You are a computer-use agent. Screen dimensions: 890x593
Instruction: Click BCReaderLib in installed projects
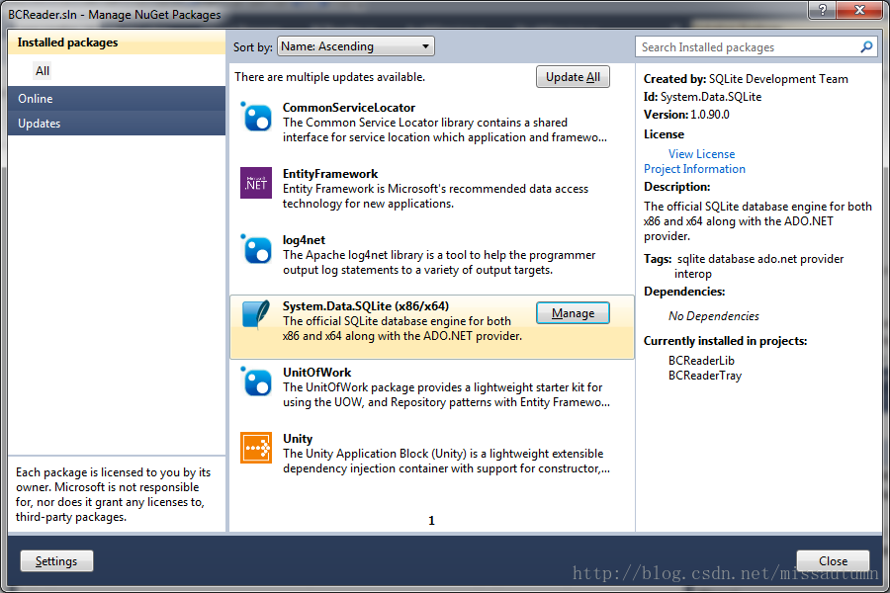[x=701, y=361]
